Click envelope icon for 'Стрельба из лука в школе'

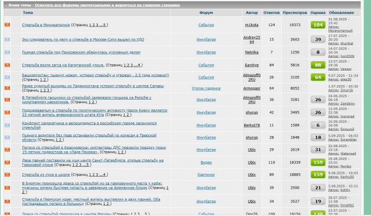(x=8, y=175)
